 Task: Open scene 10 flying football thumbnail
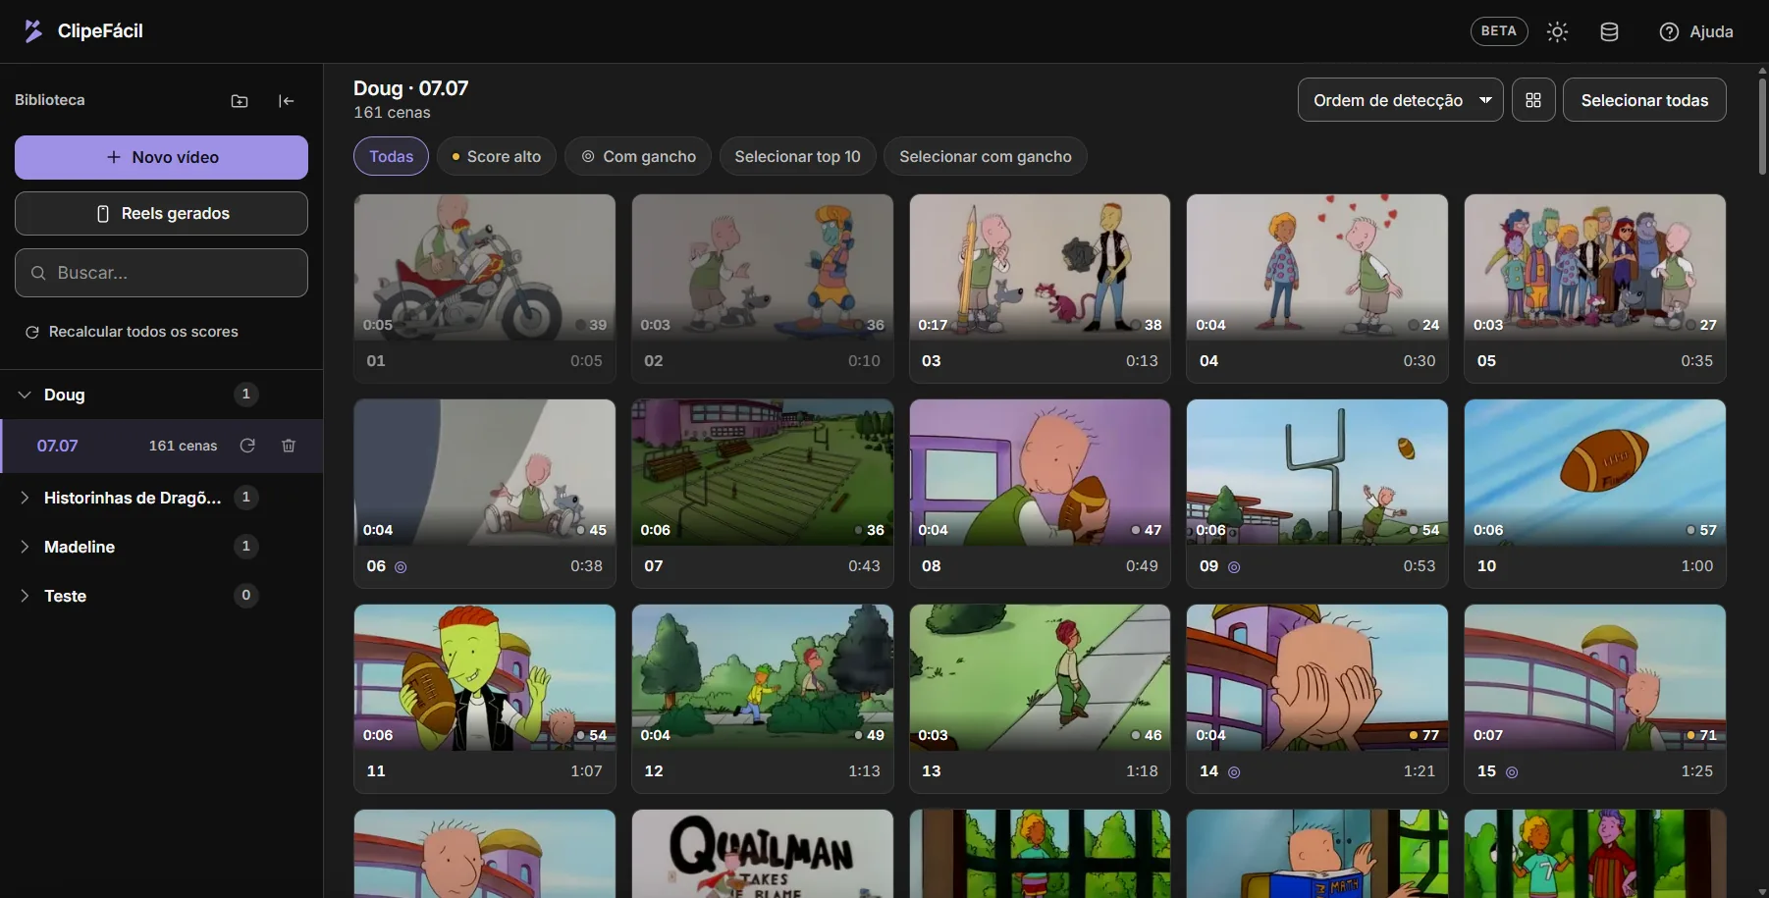click(x=1595, y=472)
